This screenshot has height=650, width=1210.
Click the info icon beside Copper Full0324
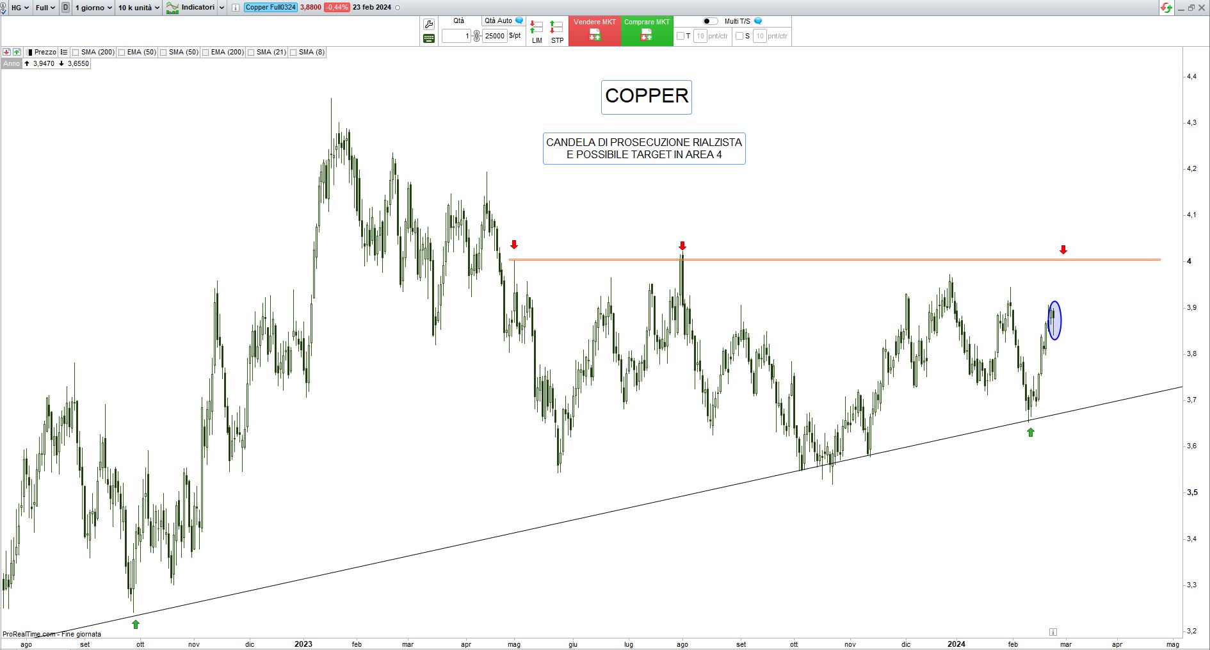(x=236, y=8)
